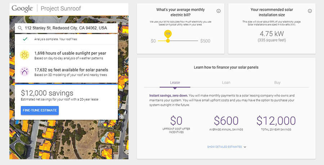Switch to the Loan tab

tap(226, 83)
